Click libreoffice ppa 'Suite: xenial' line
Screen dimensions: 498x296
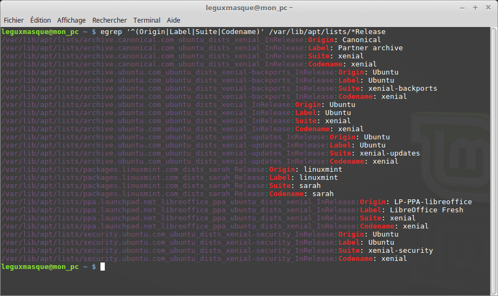[x=208, y=218]
